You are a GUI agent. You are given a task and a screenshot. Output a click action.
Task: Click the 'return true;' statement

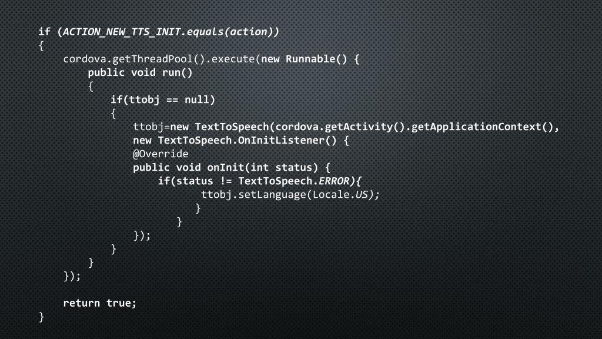click(100, 303)
